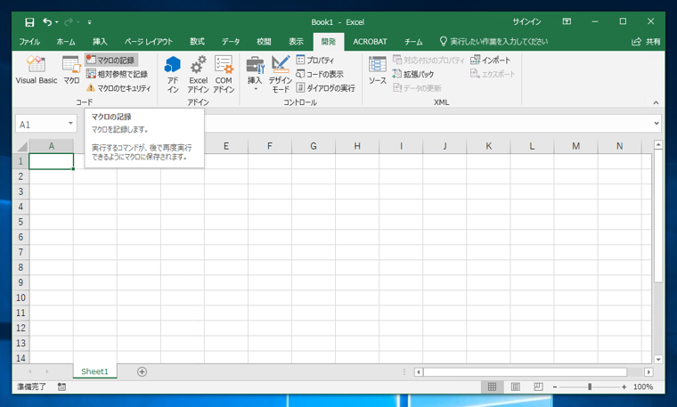
Task: Open the ページ レイアウト tab
Action: (149, 42)
